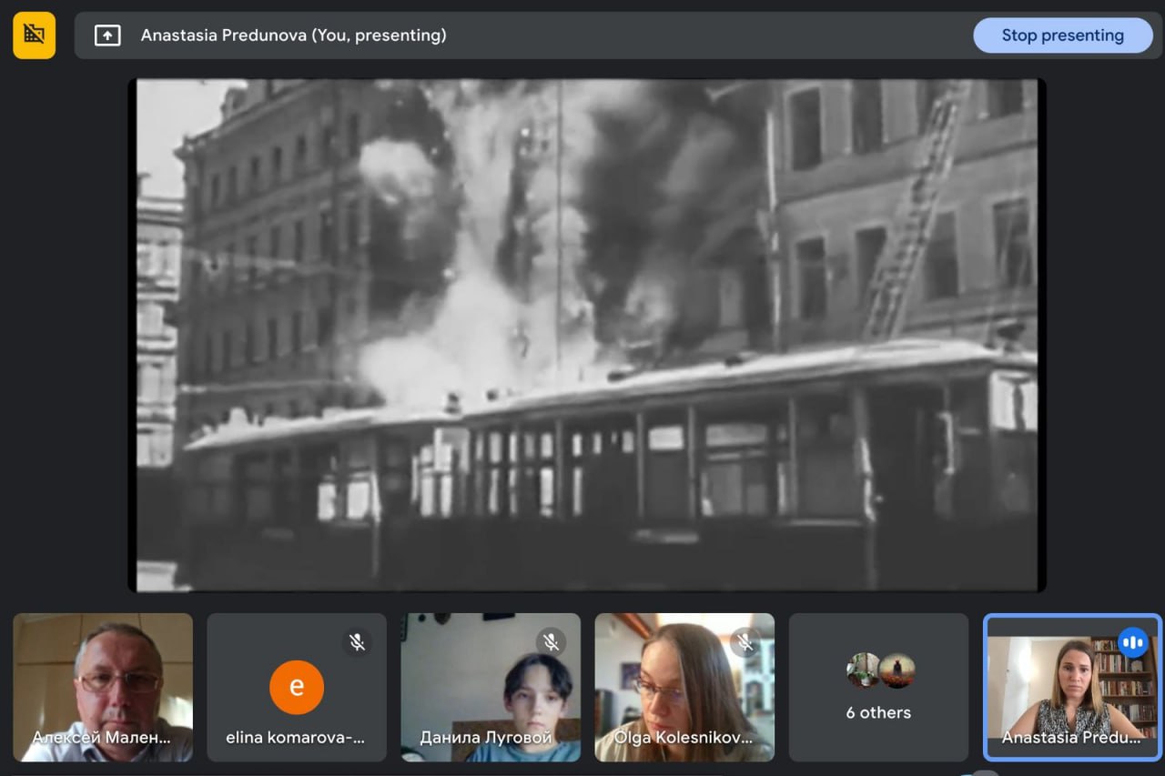This screenshot has height=776, width=1165.
Task: Click the "6 others" text label
Action: [x=878, y=712]
